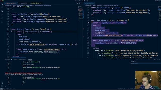The height and width of the screenshot is (90, 161).
Task: Click 'RegisterPage' folder breadcrumb in left editor
Action: [x=20, y=5]
